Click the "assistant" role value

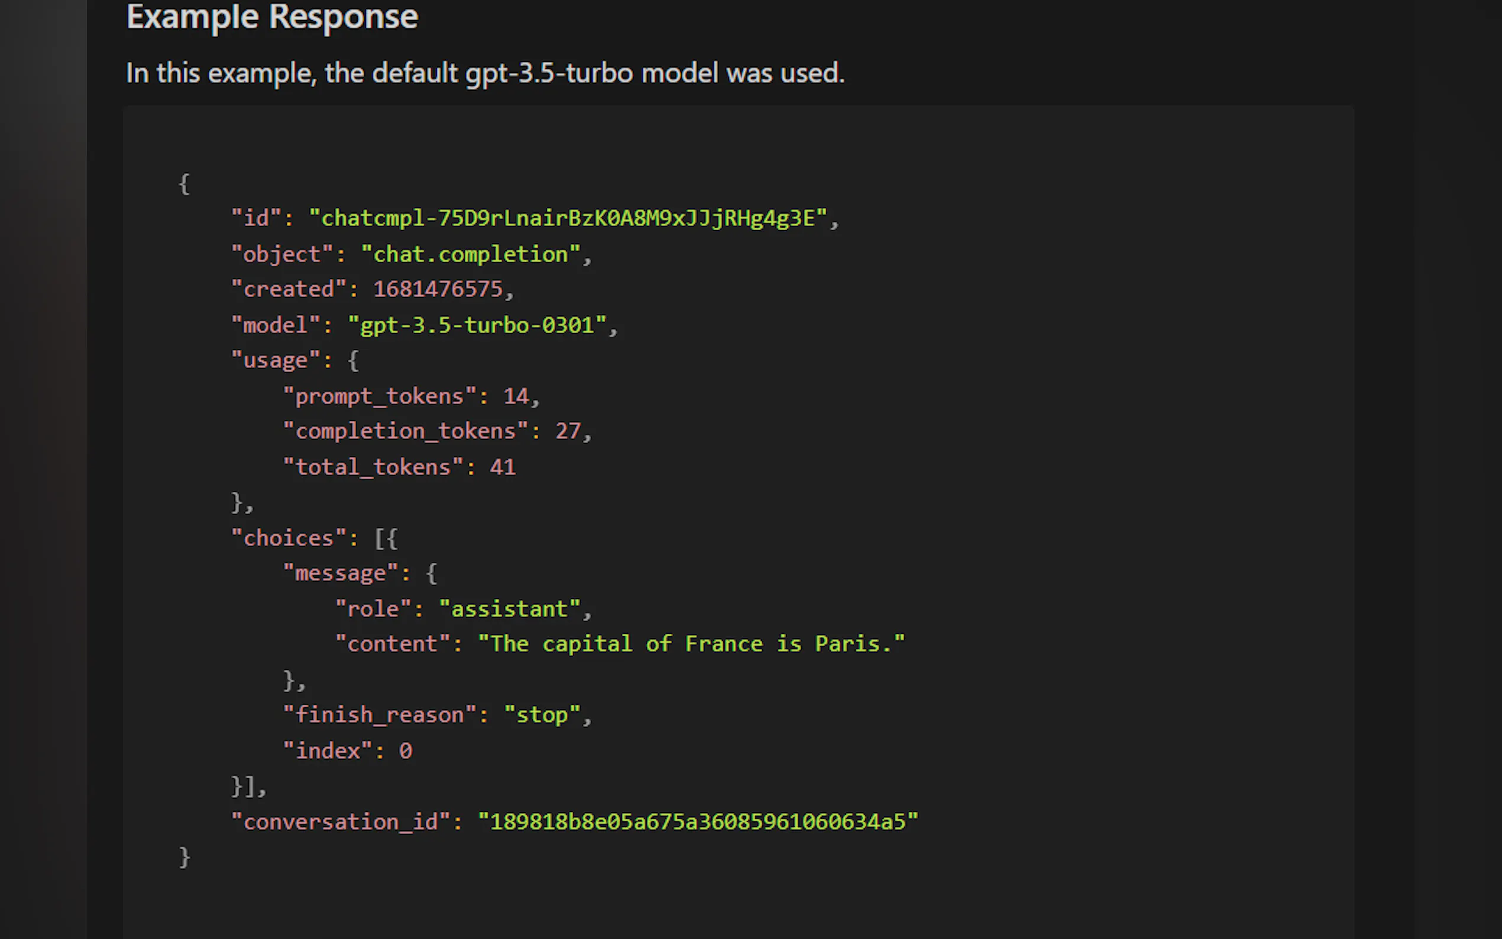509,608
